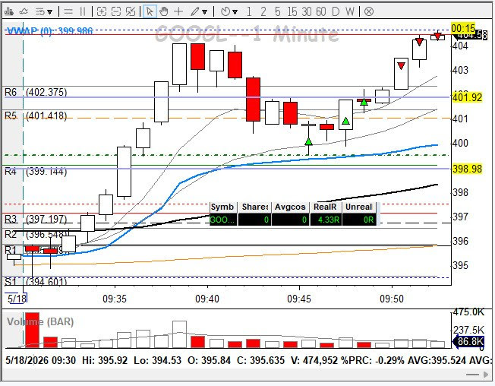Add a horizontal lines tool
Viewport: 495px width, 386px height.
(x=68, y=12)
